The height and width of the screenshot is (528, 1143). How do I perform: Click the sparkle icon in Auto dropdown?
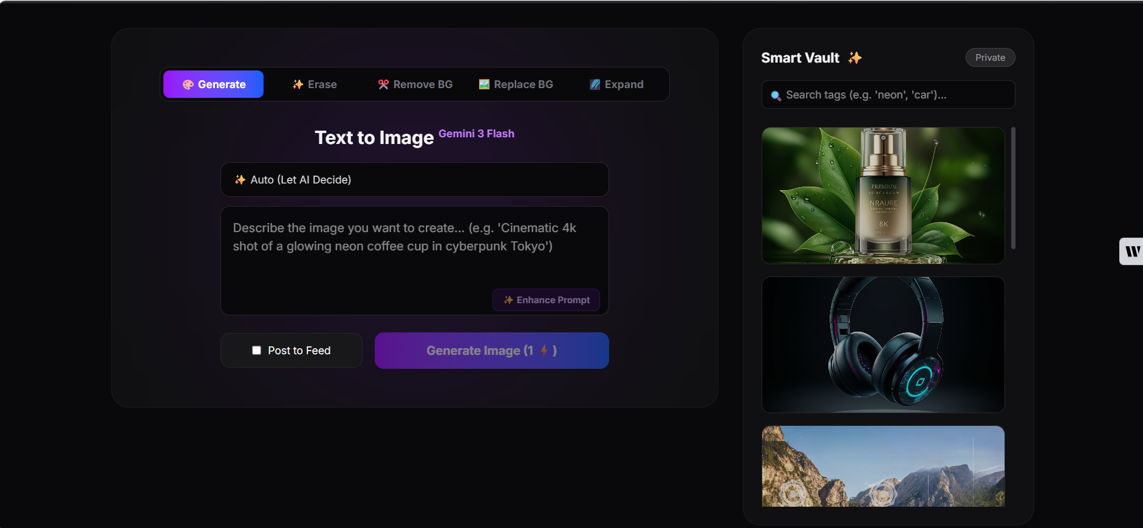tap(241, 180)
